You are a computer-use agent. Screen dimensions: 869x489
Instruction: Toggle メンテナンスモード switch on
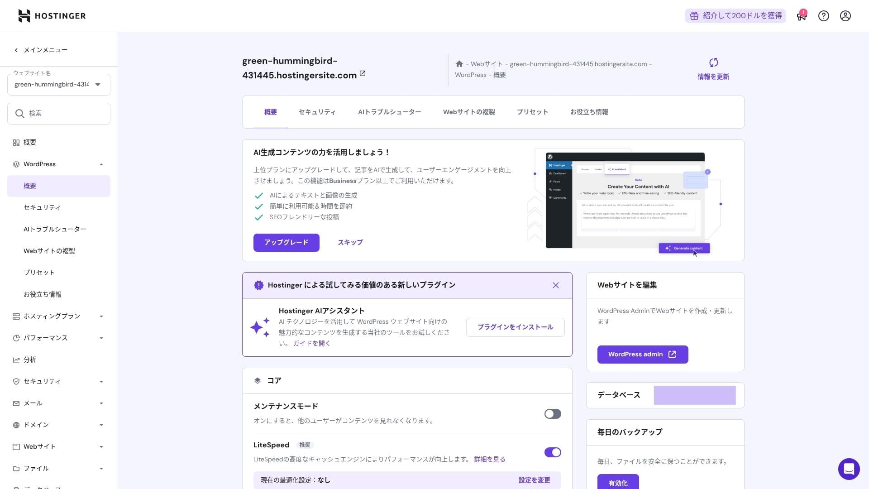pos(553,414)
